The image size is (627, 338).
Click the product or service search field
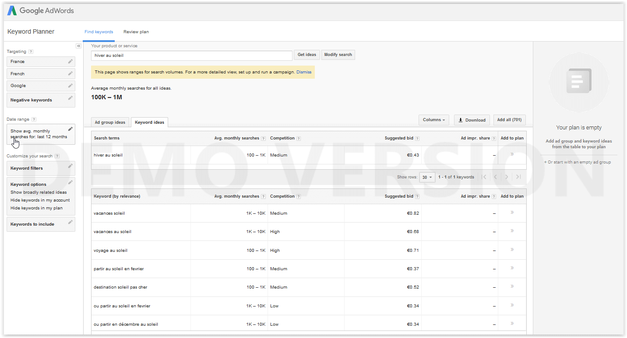(x=191, y=56)
